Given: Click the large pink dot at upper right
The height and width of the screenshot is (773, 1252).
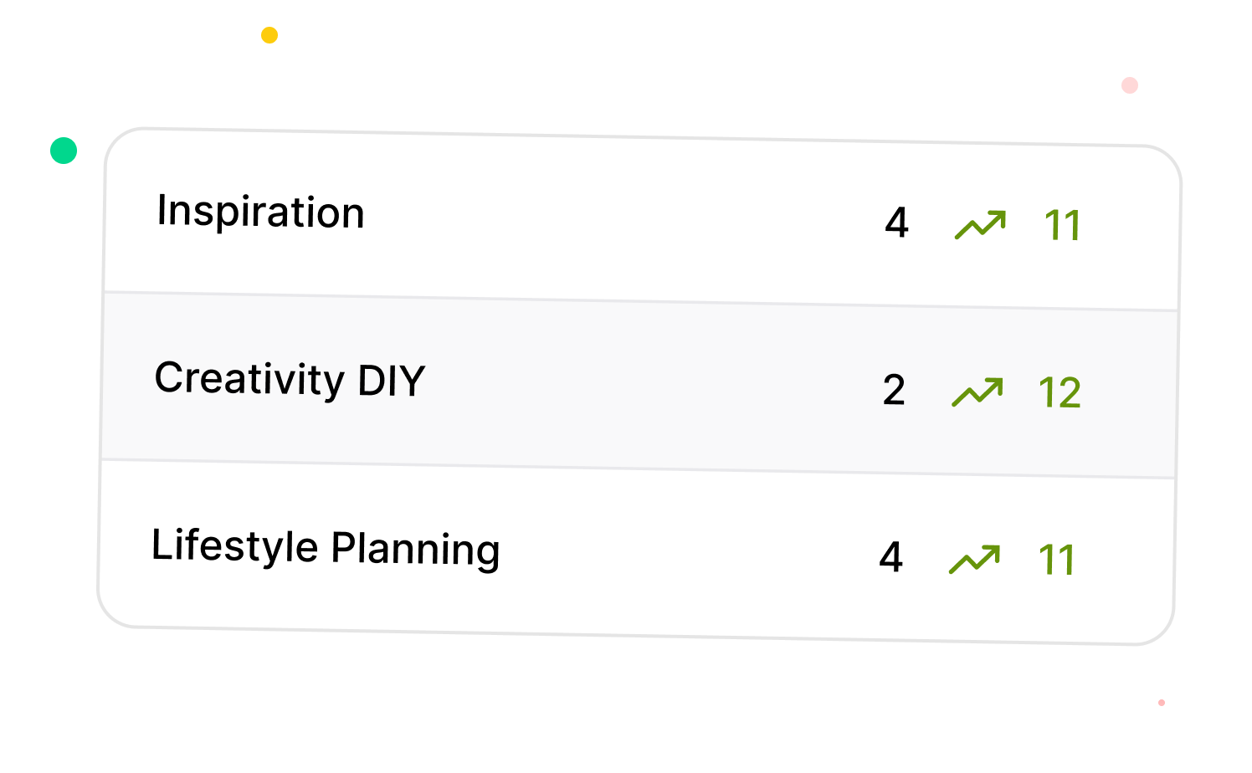Looking at the screenshot, I should 1130,85.
